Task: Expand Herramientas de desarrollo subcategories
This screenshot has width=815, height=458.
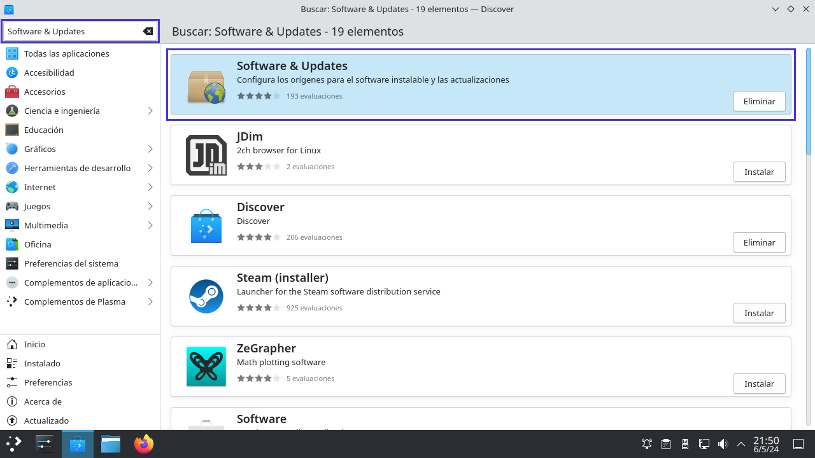Action: [150, 168]
